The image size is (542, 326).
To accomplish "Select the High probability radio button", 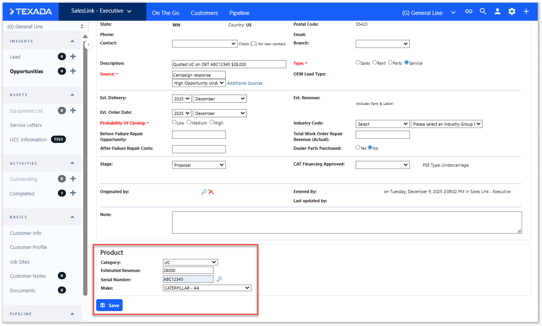I will 212,123.
